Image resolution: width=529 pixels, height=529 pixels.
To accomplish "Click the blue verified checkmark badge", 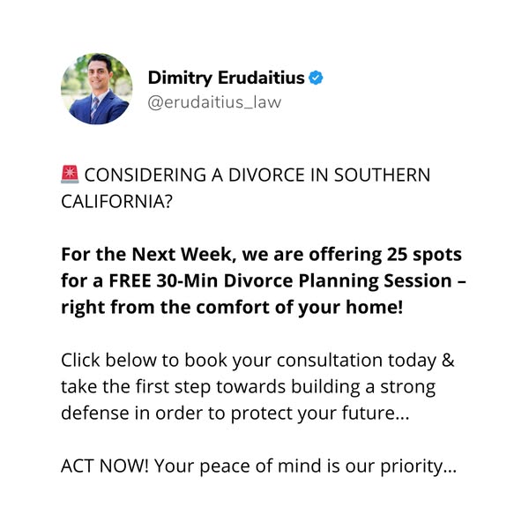I will pos(316,78).
